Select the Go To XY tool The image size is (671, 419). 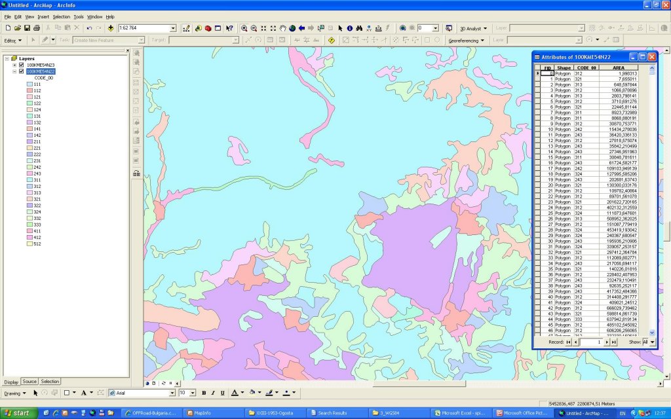click(x=369, y=28)
